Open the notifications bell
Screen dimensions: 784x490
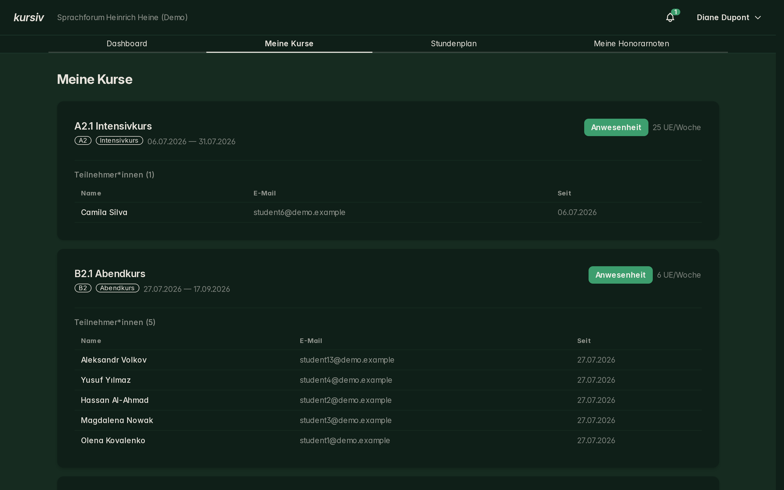pyautogui.click(x=670, y=17)
